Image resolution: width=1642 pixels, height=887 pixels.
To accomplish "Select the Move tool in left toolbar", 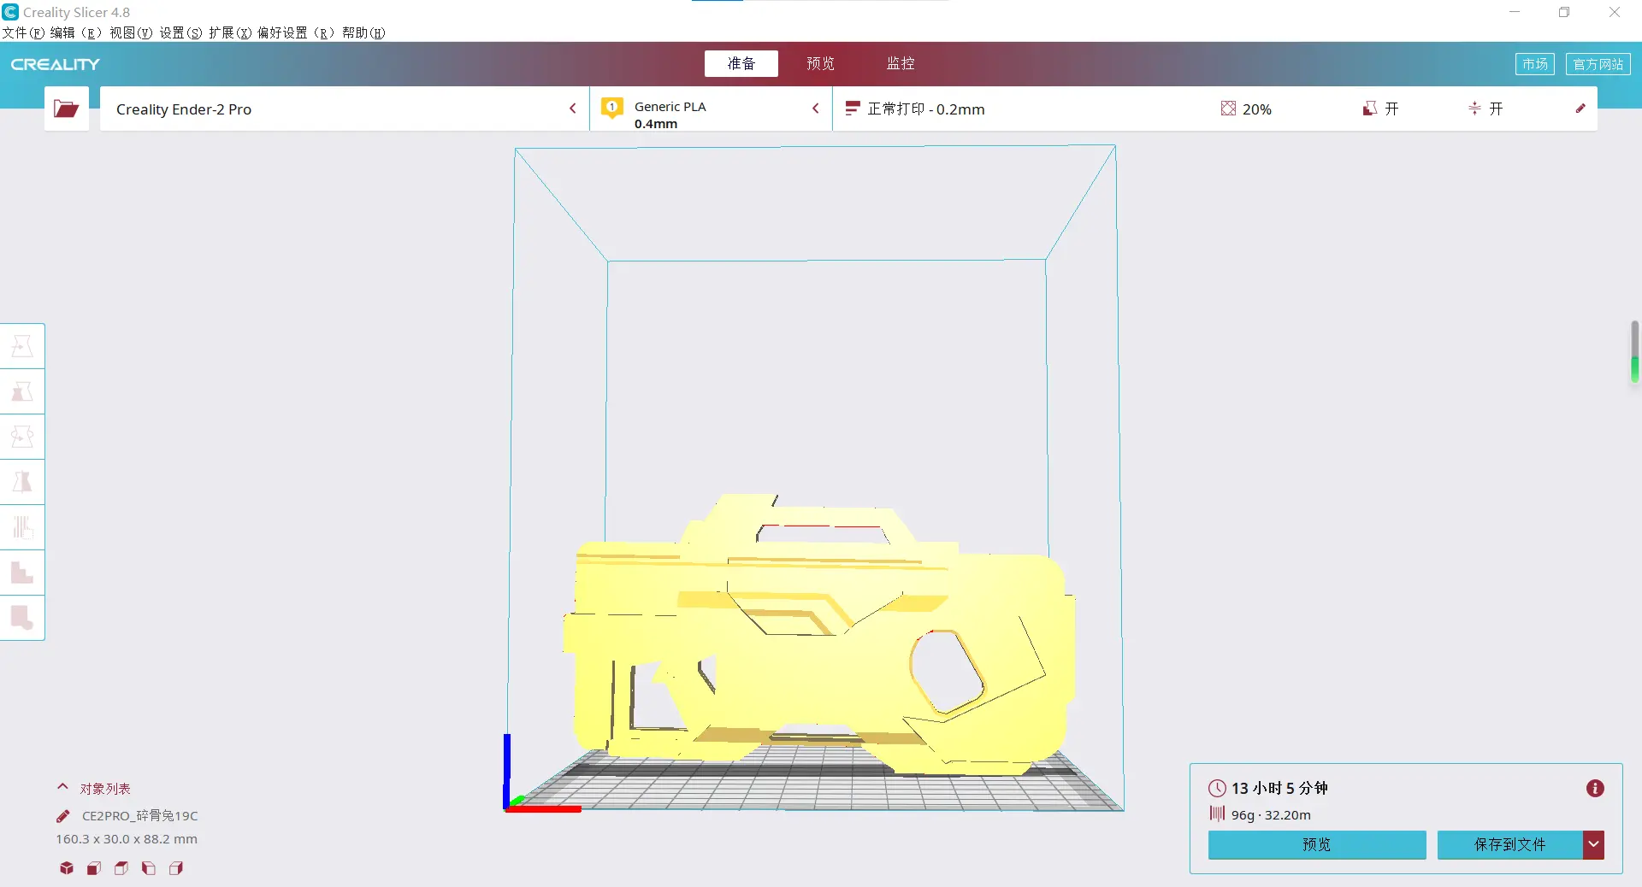I will [22, 346].
